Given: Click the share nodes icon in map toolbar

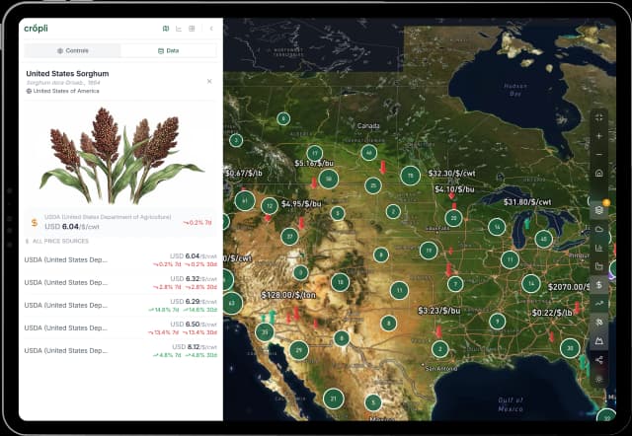Looking at the screenshot, I should (x=599, y=360).
